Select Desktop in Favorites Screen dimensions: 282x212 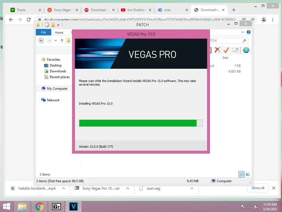tap(56, 65)
